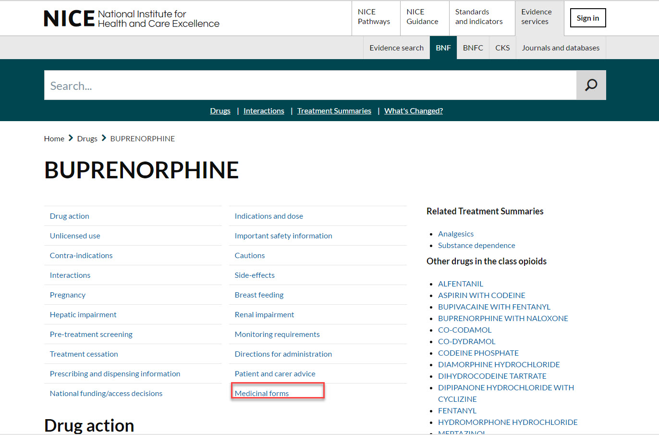659x435 pixels.
Task: Switch to the BNFC tab
Action: 473,48
